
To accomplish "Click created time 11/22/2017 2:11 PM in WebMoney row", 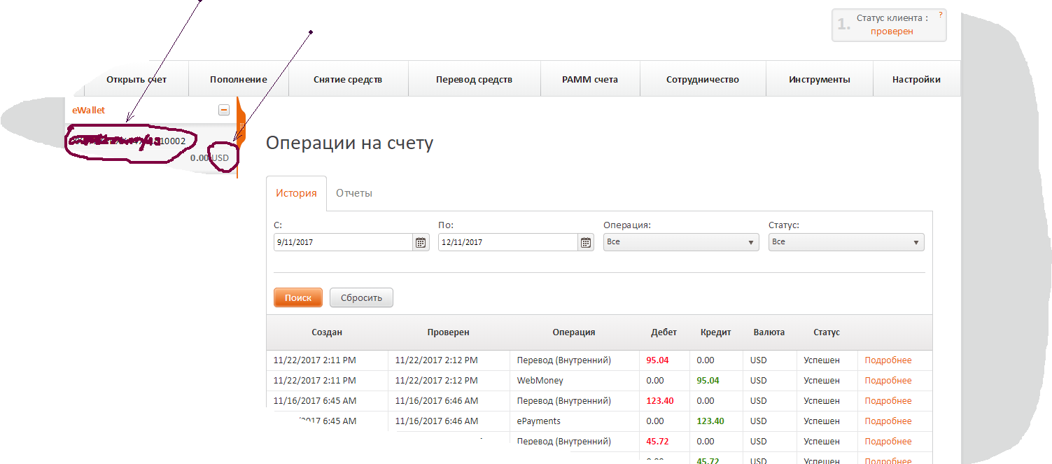I will tap(315, 381).
